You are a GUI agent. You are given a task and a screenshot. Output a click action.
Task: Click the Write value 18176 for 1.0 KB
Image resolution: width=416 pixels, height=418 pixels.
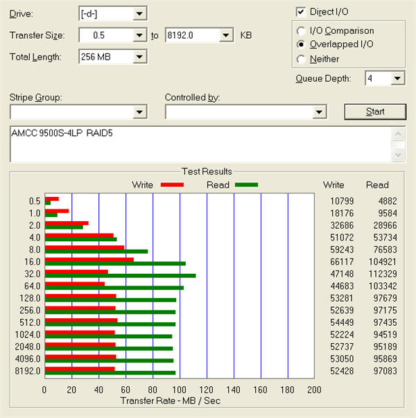pyautogui.click(x=342, y=214)
